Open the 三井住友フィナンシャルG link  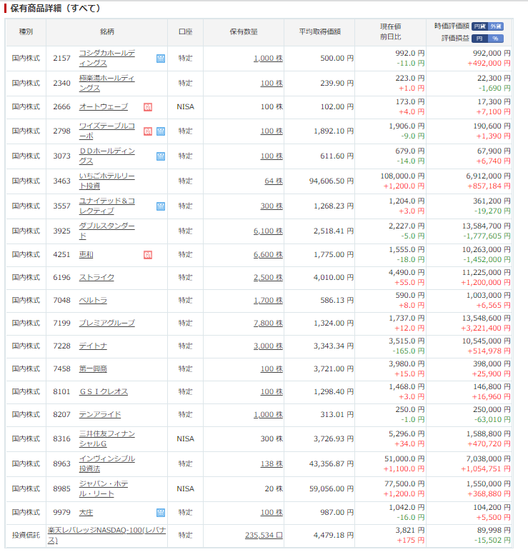tap(106, 439)
